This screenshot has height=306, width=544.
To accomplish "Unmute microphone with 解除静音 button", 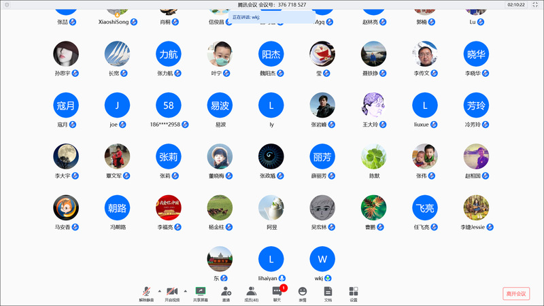I will point(147,291).
